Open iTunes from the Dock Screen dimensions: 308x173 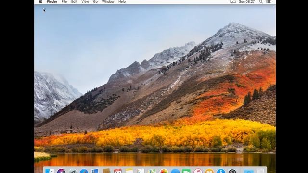tap(198, 171)
